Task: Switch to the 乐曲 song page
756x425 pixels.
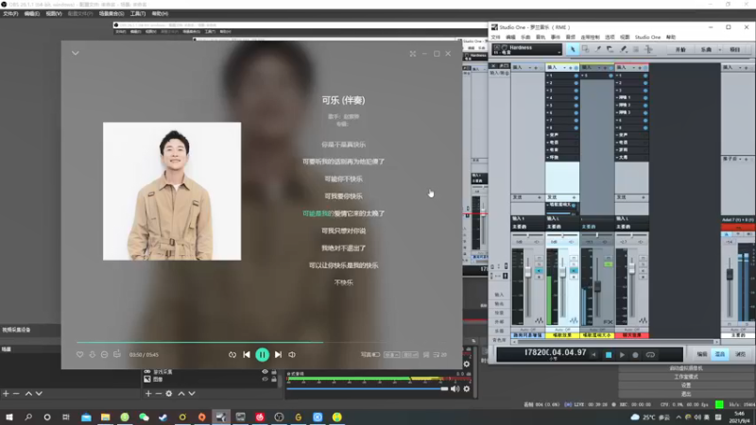Action: pyautogui.click(x=706, y=50)
